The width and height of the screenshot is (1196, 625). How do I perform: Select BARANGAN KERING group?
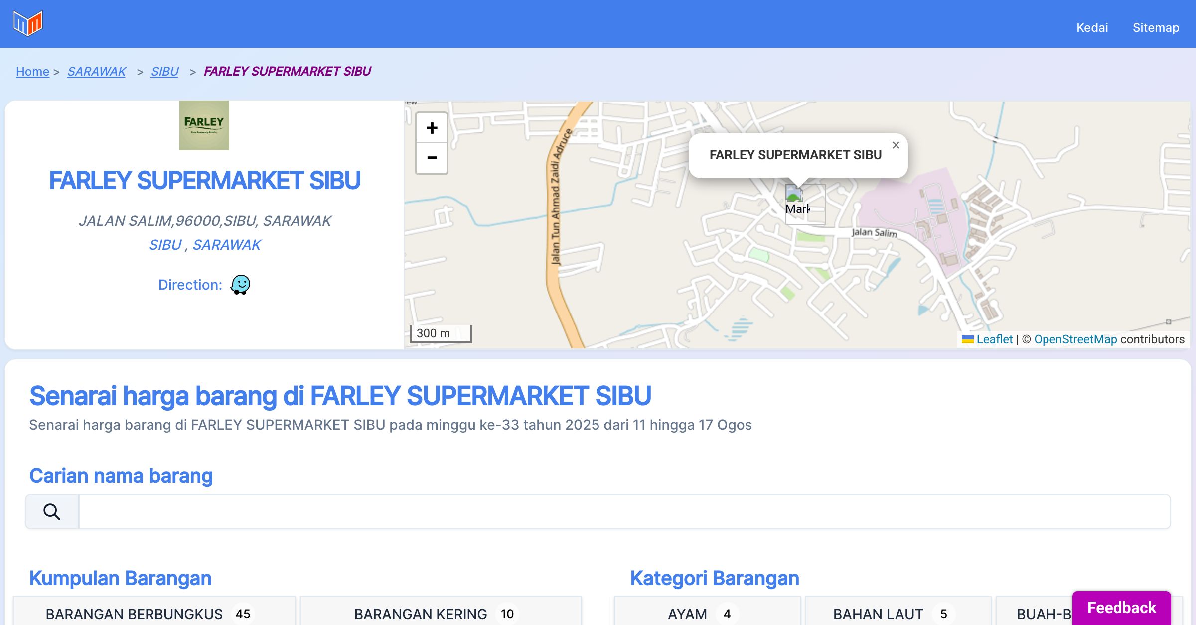point(441,613)
